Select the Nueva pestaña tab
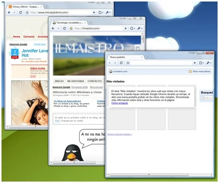 click(126, 57)
